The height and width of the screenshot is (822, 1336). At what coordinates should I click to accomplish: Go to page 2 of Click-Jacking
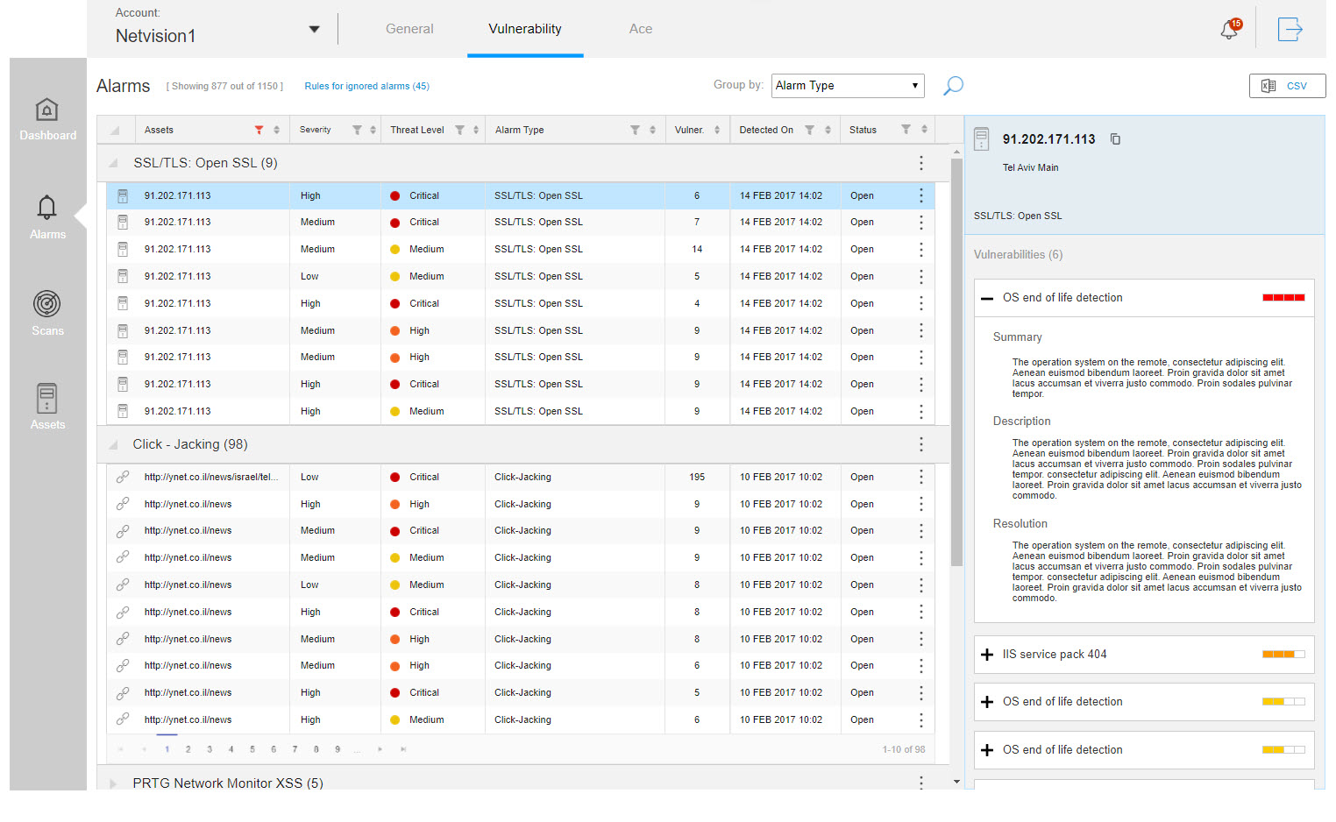pos(188,749)
